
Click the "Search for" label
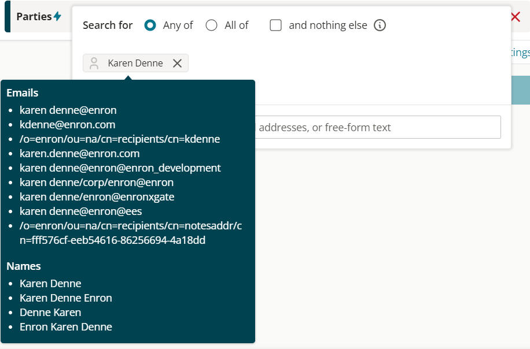(x=108, y=25)
